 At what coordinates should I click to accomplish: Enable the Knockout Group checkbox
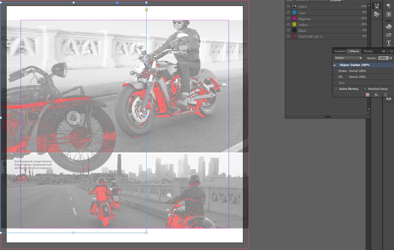pos(365,89)
